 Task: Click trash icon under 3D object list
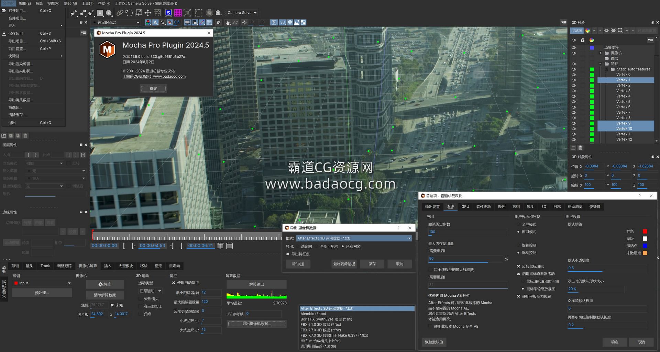coord(580,148)
